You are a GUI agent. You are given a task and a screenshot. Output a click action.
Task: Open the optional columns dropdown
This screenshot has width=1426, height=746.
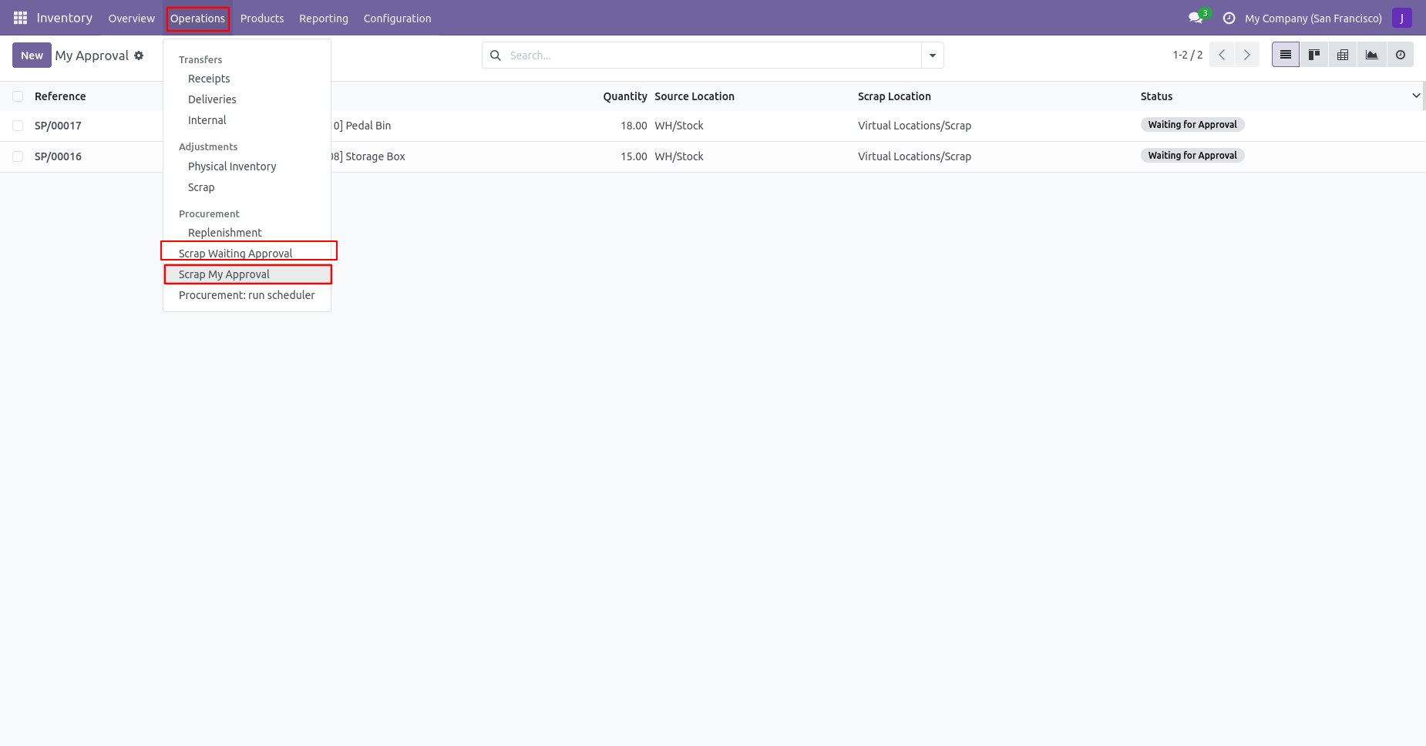tap(1415, 96)
